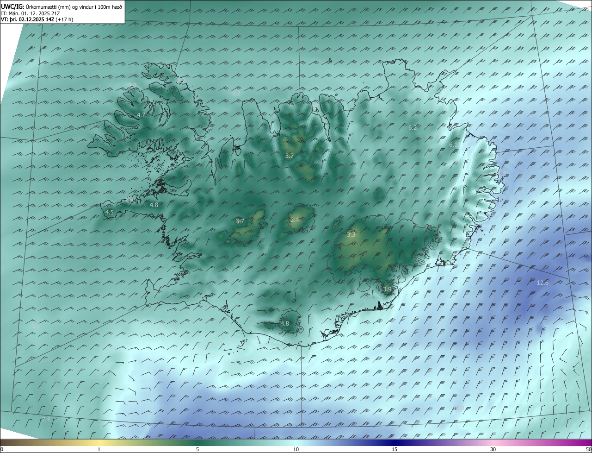This screenshot has height=453, width=592.
Task: Click the 7.4 value label on the map
Action: (46, 419)
